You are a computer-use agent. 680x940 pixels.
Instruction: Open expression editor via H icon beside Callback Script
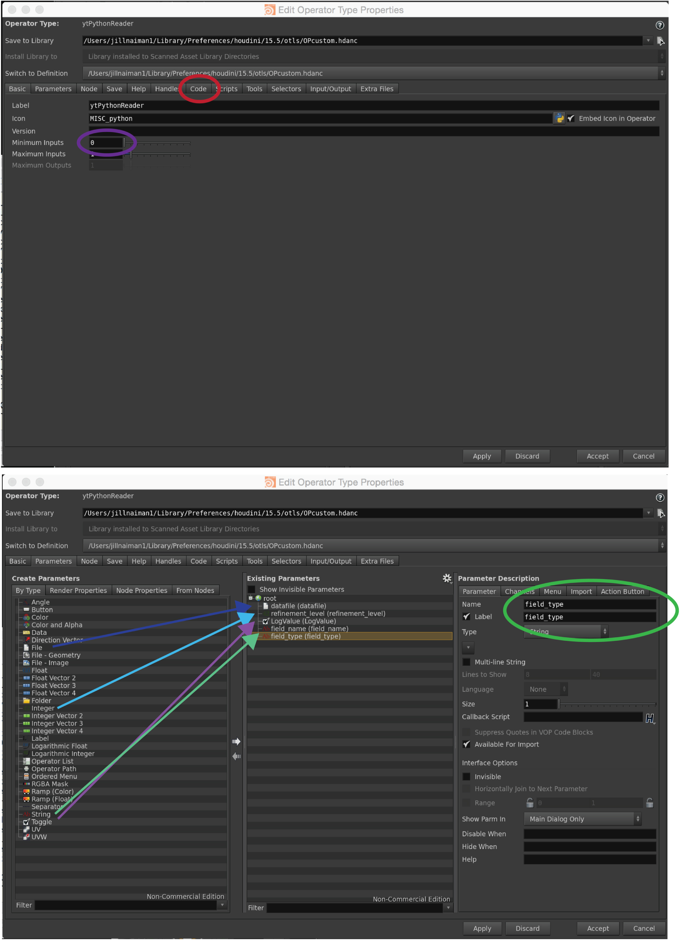click(650, 718)
